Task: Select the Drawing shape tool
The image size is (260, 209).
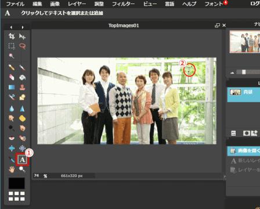Action: tap(22, 97)
